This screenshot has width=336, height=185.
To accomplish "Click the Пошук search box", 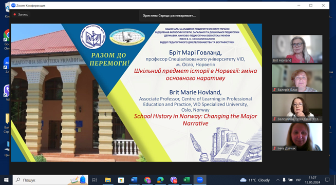I will (50, 180).
